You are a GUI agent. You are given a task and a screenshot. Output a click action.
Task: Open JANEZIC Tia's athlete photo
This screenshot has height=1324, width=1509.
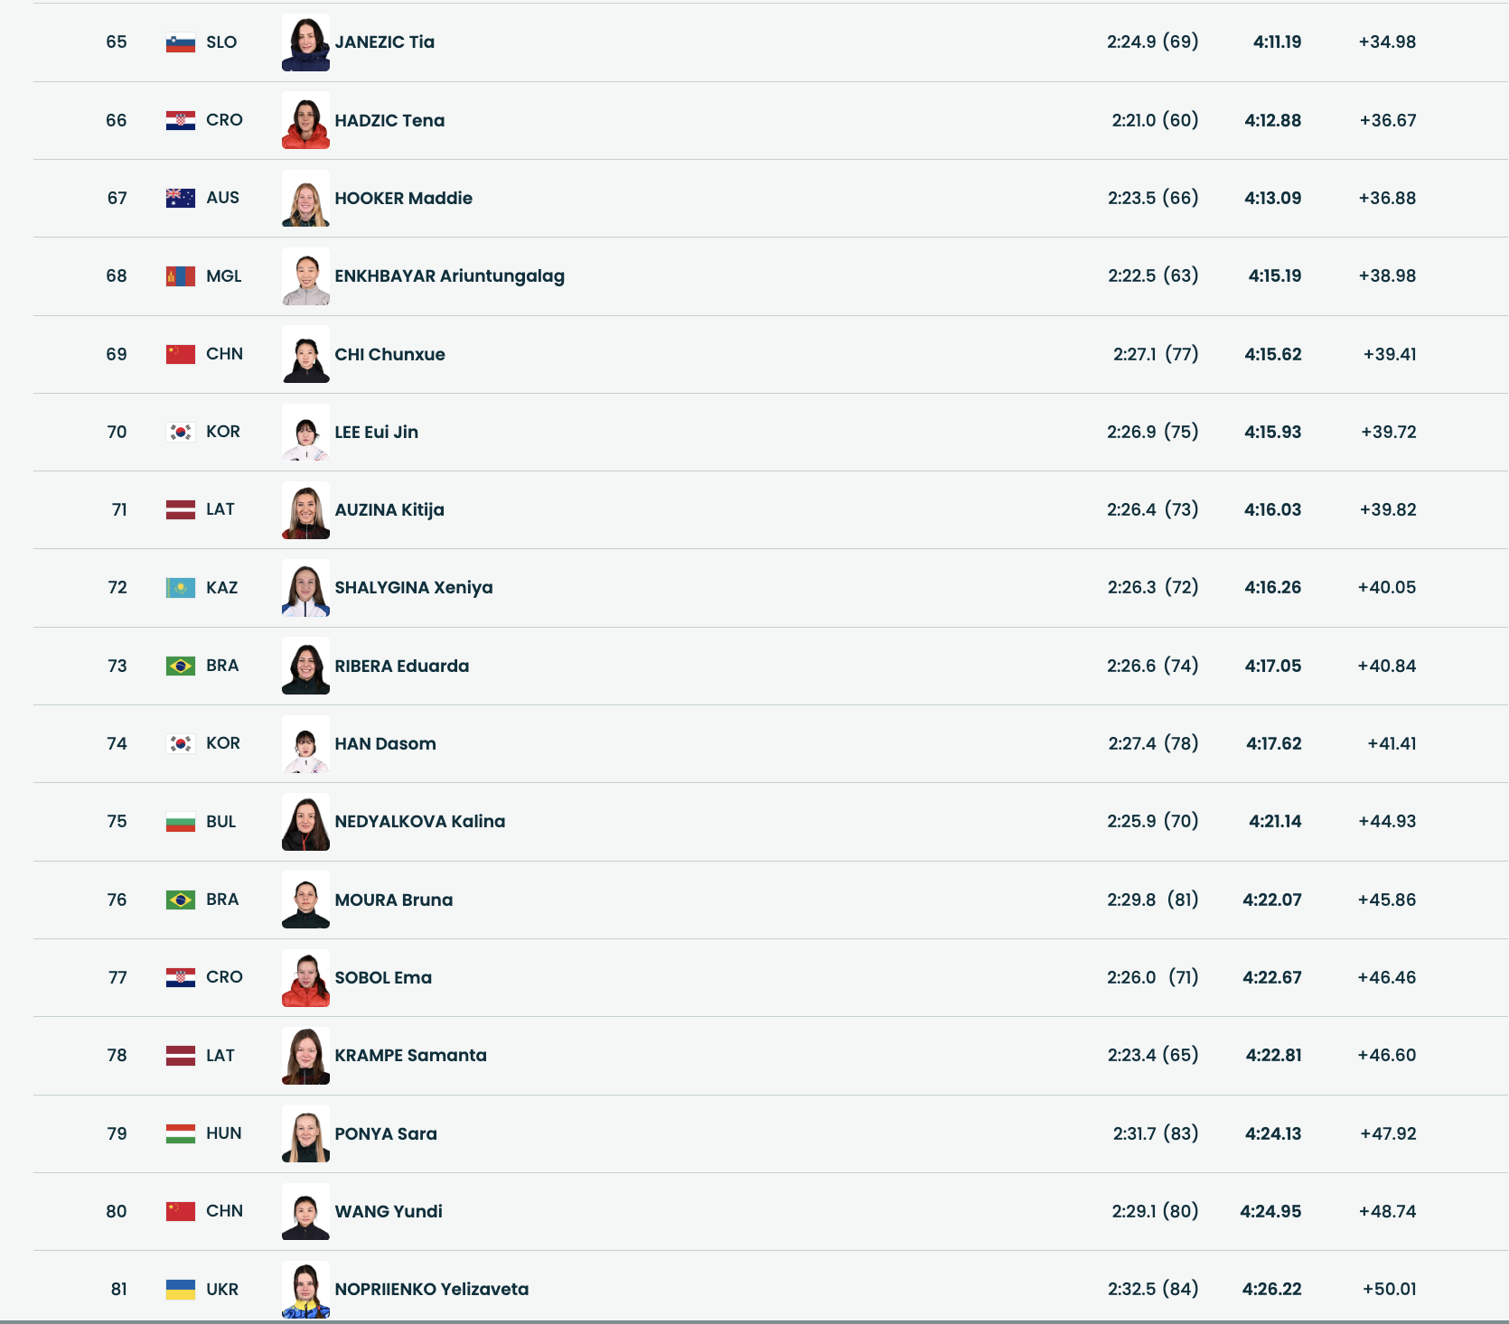(305, 42)
